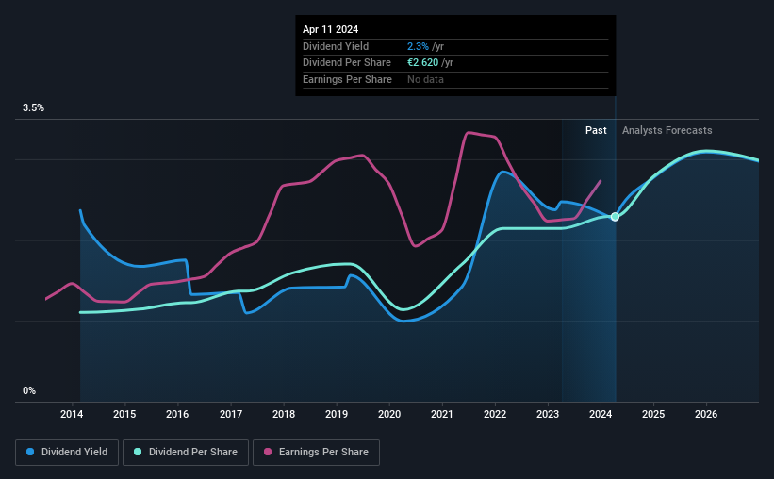The width and height of the screenshot is (774, 479).
Task: Toggle the Dividend Yield legend button
Action: [x=67, y=453]
